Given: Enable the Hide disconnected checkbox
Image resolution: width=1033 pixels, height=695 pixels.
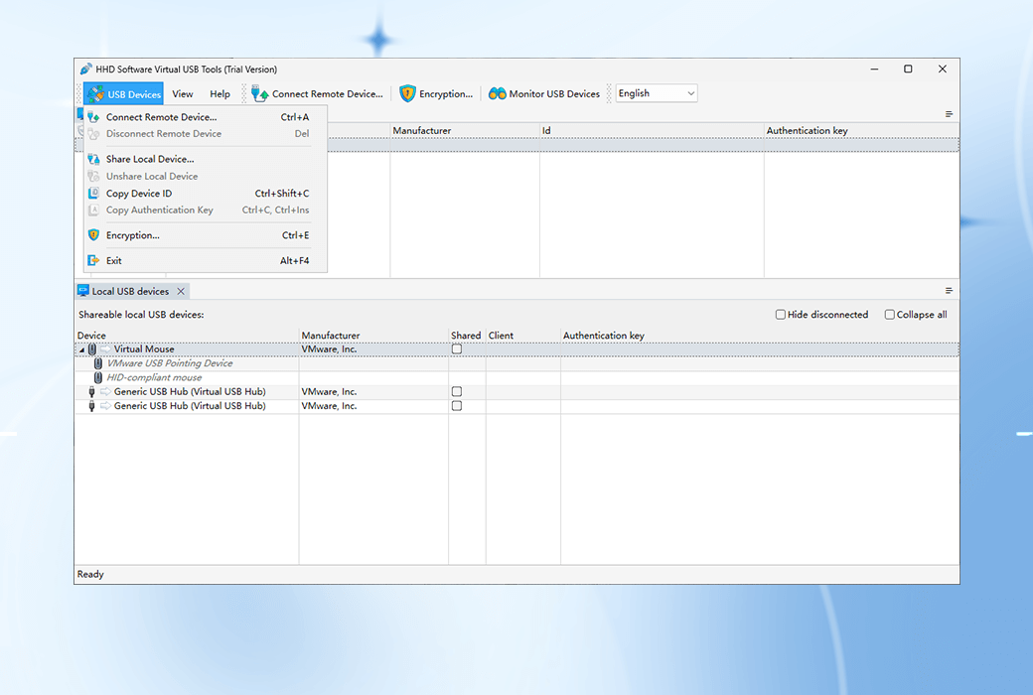Looking at the screenshot, I should [780, 314].
